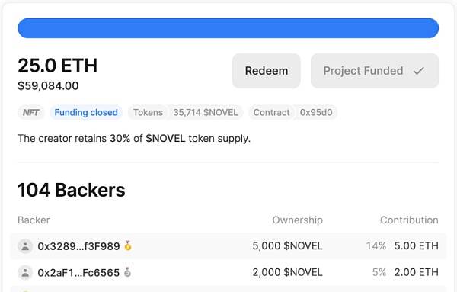Select the Funding closed tag

(x=86, y=112)
